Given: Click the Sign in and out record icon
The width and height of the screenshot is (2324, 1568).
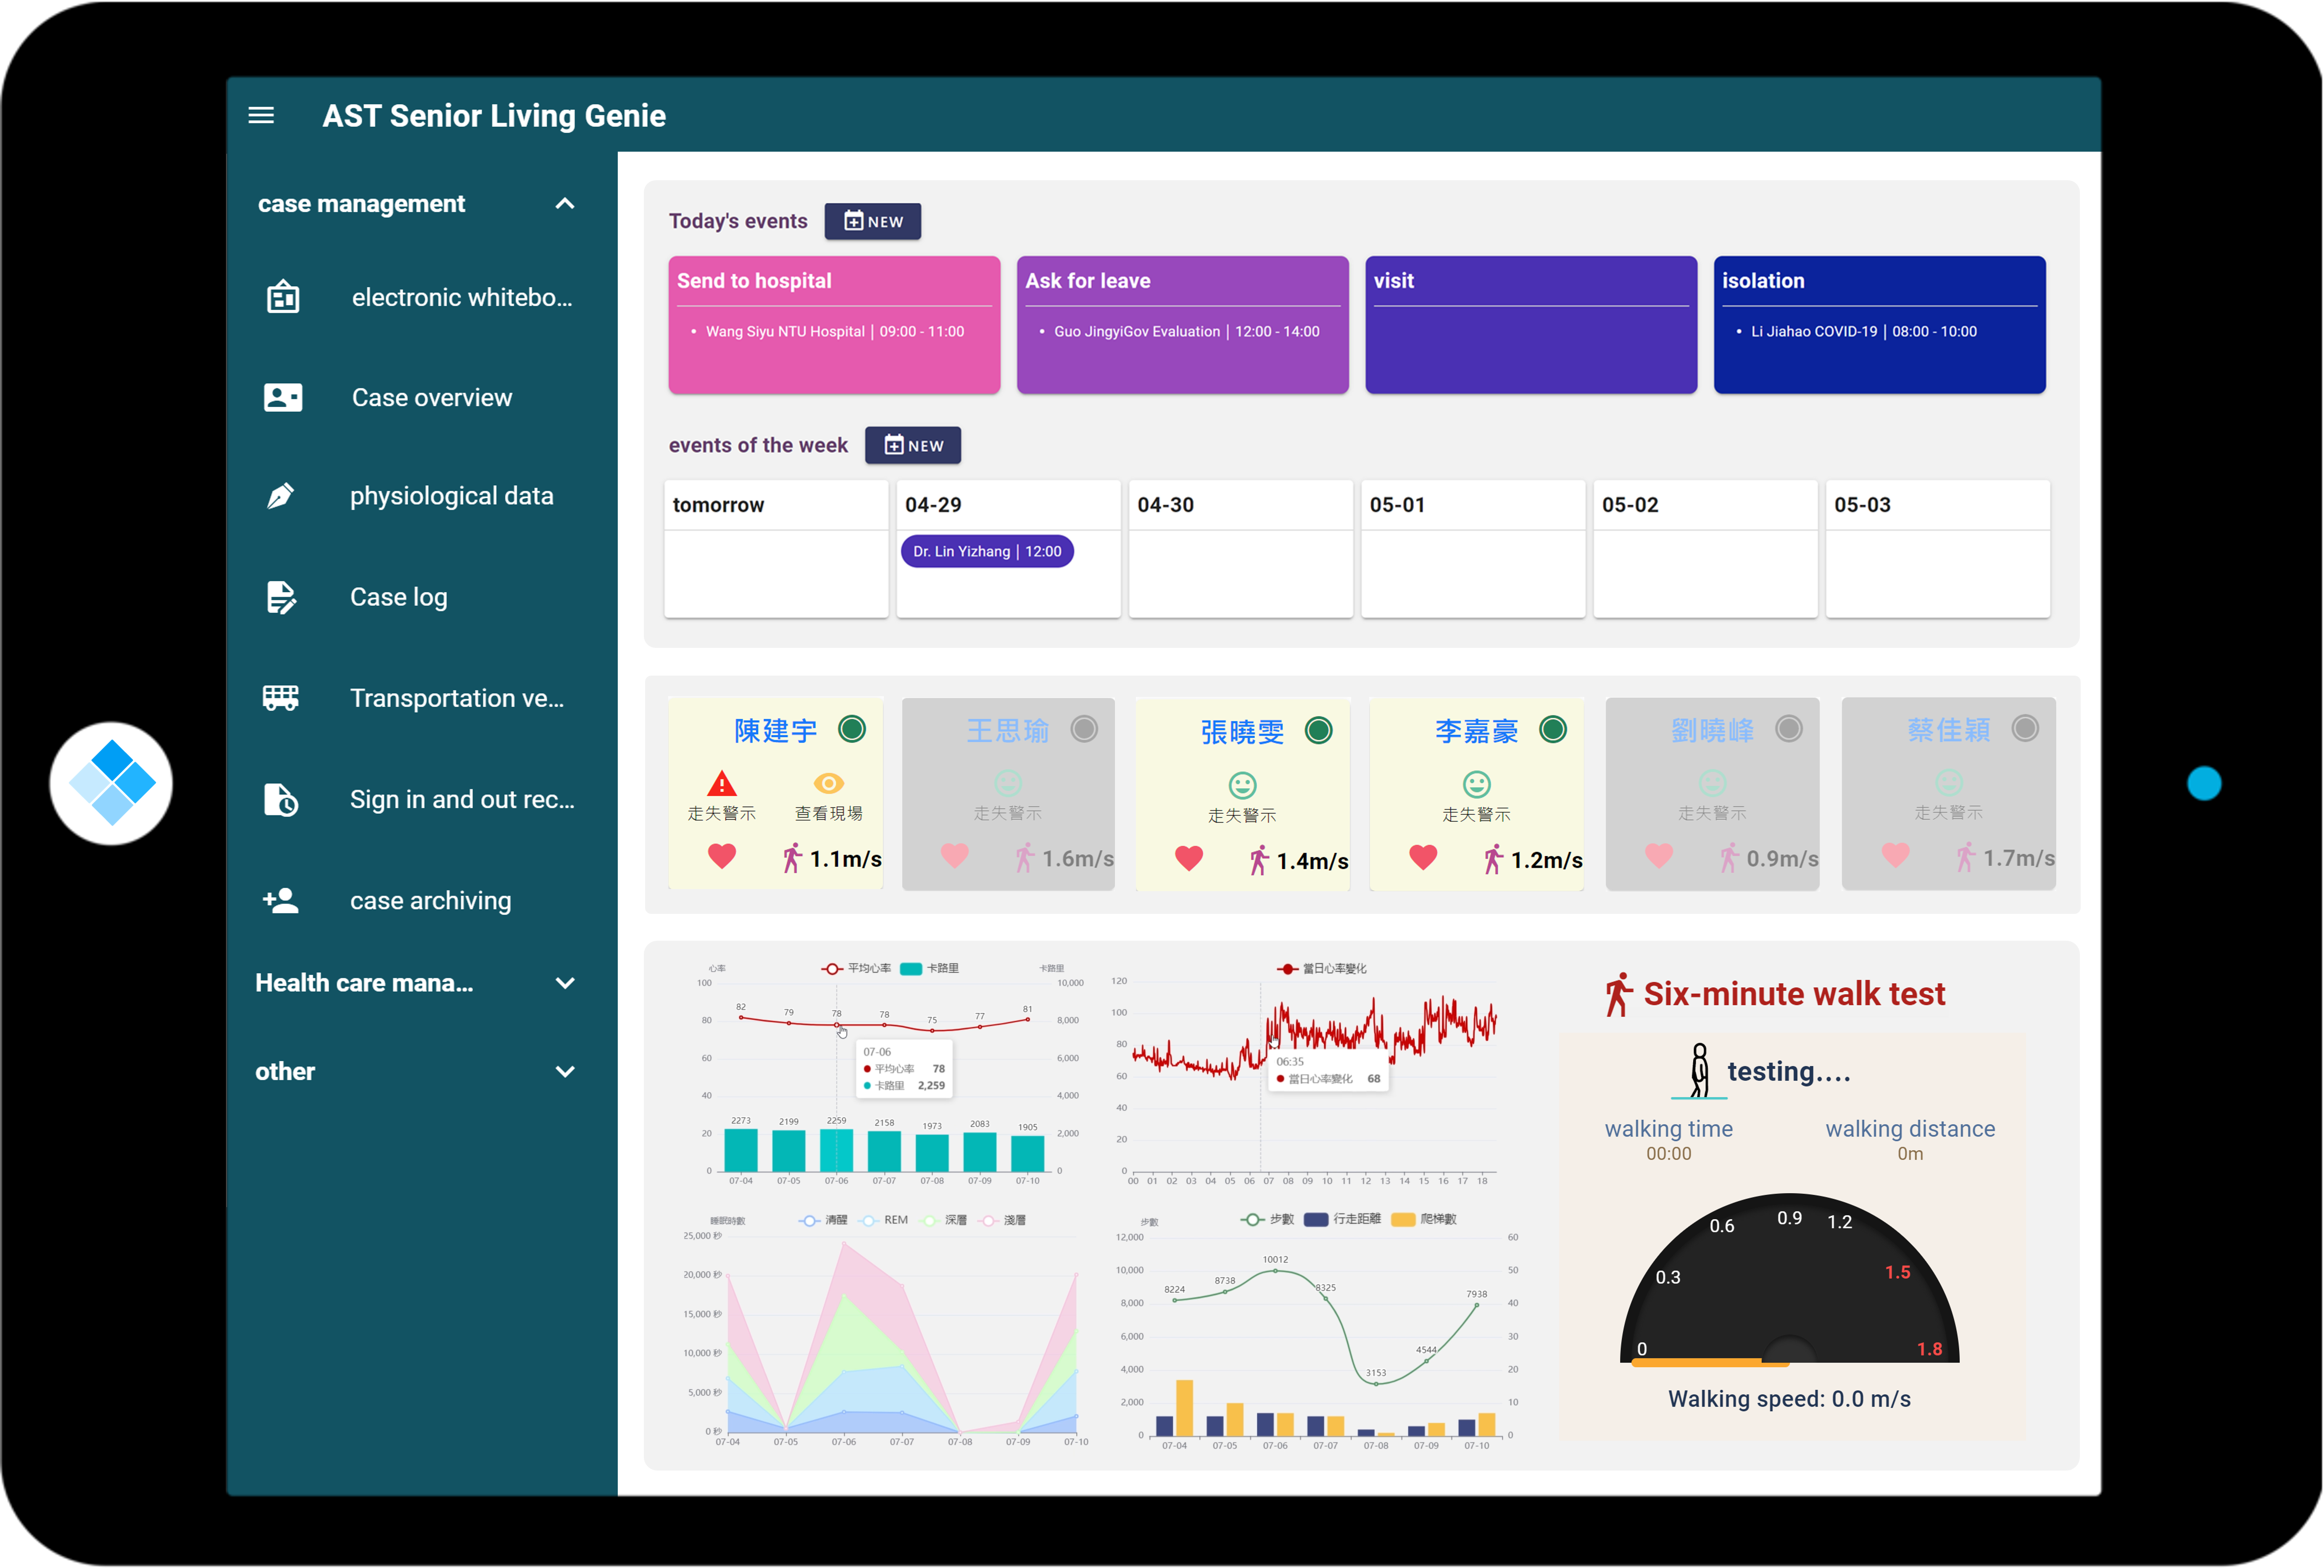Looking at the screenshot, I should 281,799.
